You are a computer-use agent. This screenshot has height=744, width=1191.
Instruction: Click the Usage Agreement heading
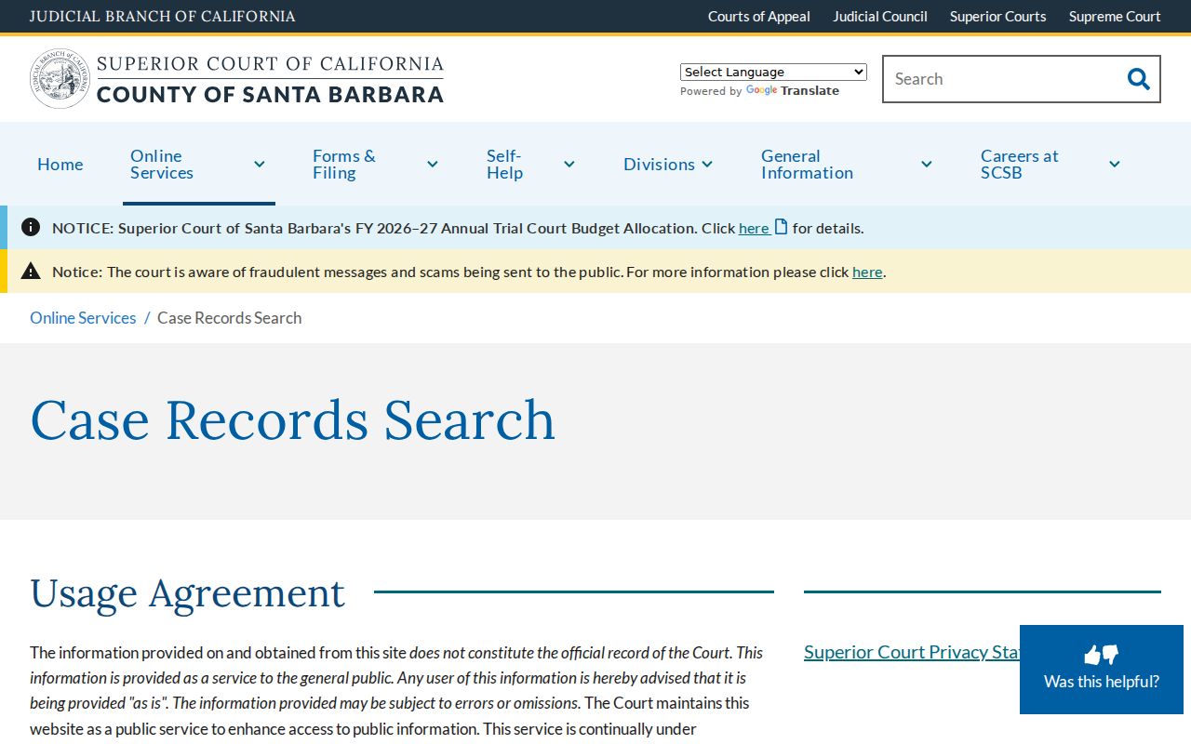(187, 592)
